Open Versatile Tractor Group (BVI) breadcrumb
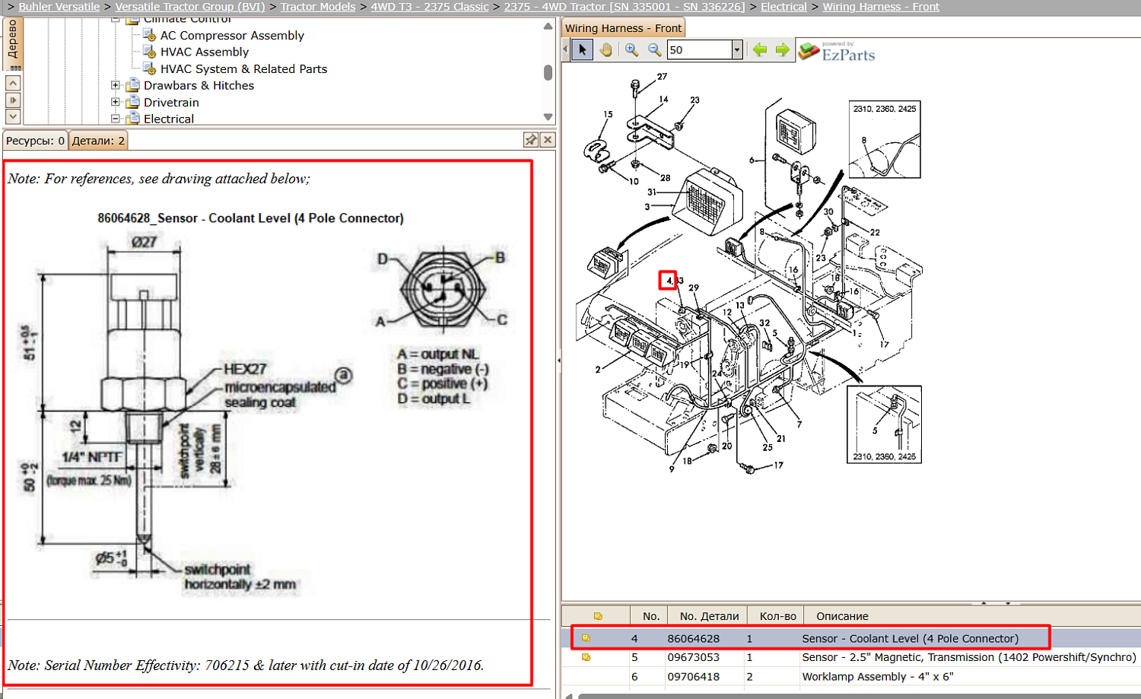 coord(190,7)
